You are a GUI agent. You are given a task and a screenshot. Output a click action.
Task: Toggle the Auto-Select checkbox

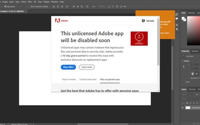[x=5, y=6]
